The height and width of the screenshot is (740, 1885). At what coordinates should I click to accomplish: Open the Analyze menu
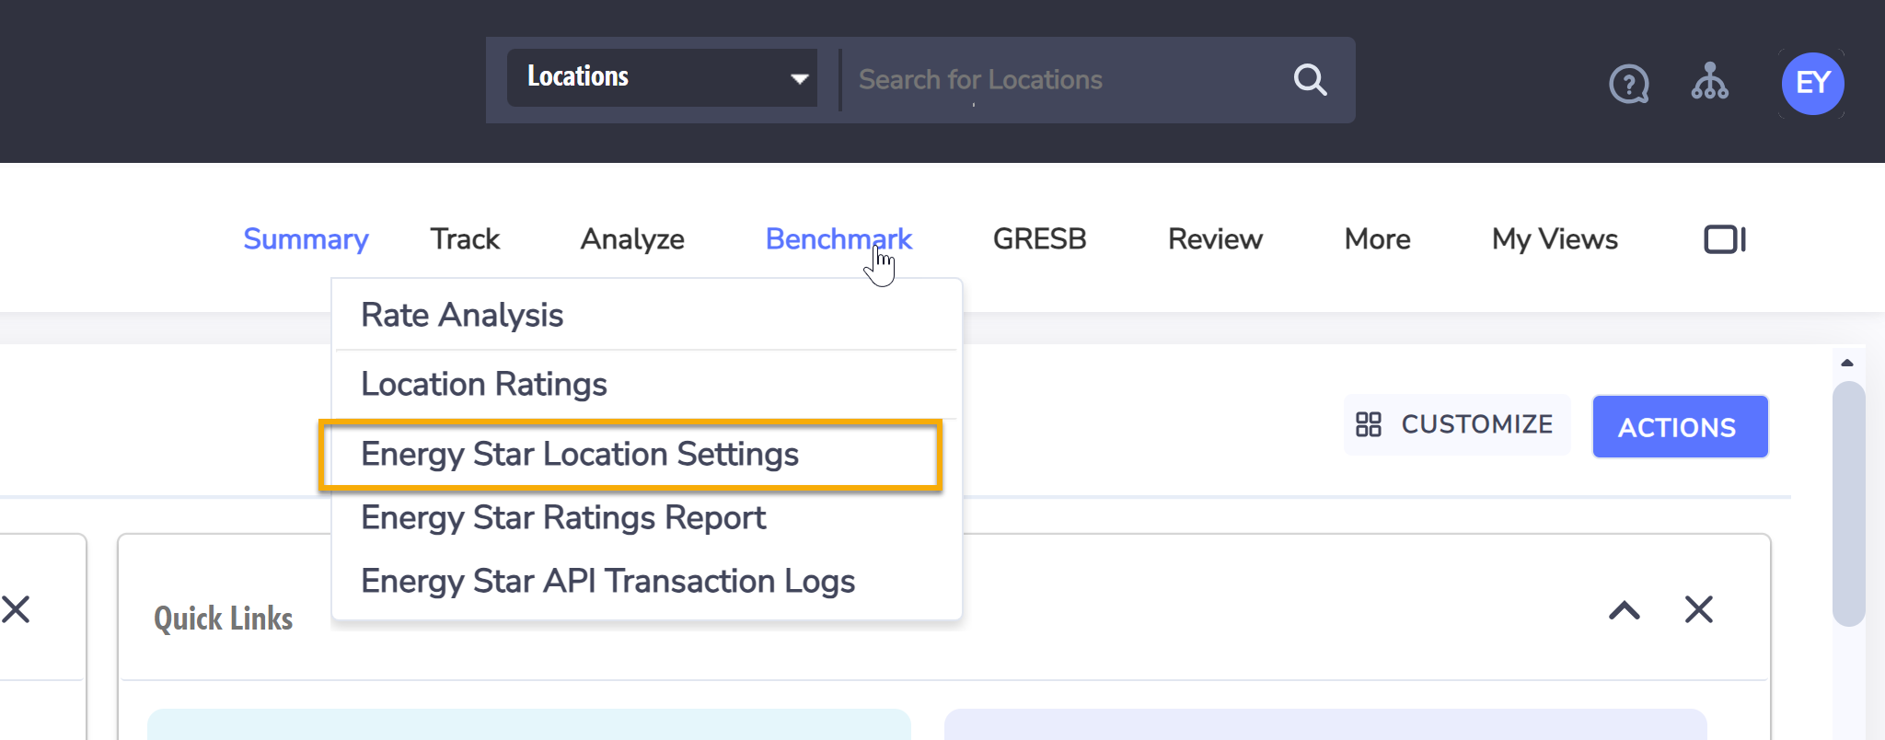(x=632, y=239)
